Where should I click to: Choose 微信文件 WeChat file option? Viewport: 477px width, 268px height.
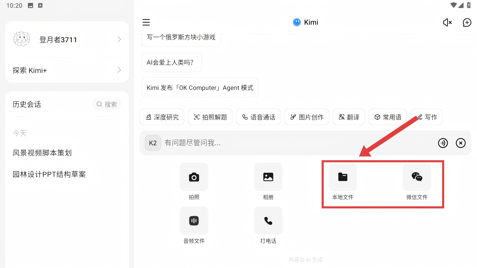coord(417,177)
